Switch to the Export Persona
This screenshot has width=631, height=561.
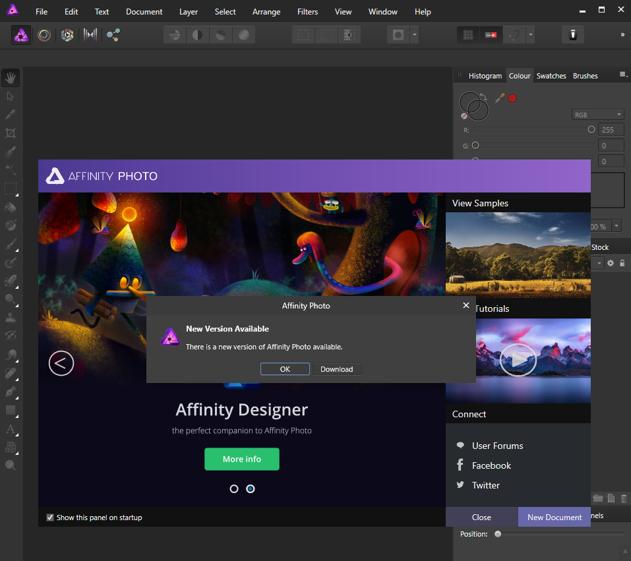113,35
